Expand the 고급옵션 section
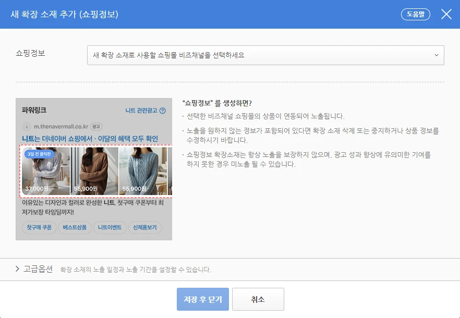The width and height of the screenshot is (460, 318). (37, 270)
